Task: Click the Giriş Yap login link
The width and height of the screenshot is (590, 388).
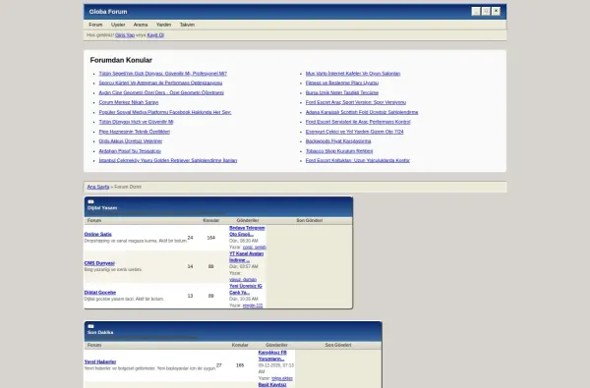Action: click(125, 35)
